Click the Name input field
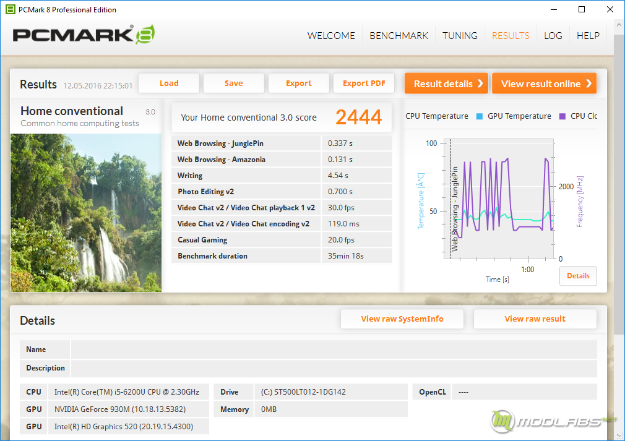 334,349
